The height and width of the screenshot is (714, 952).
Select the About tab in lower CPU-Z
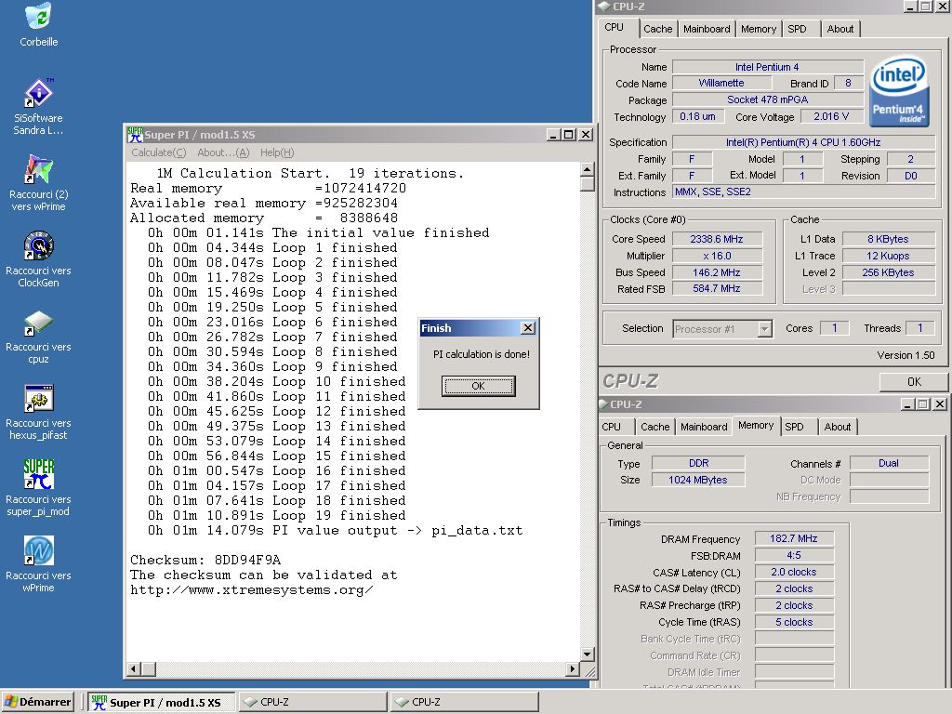[x=838, y=427]
